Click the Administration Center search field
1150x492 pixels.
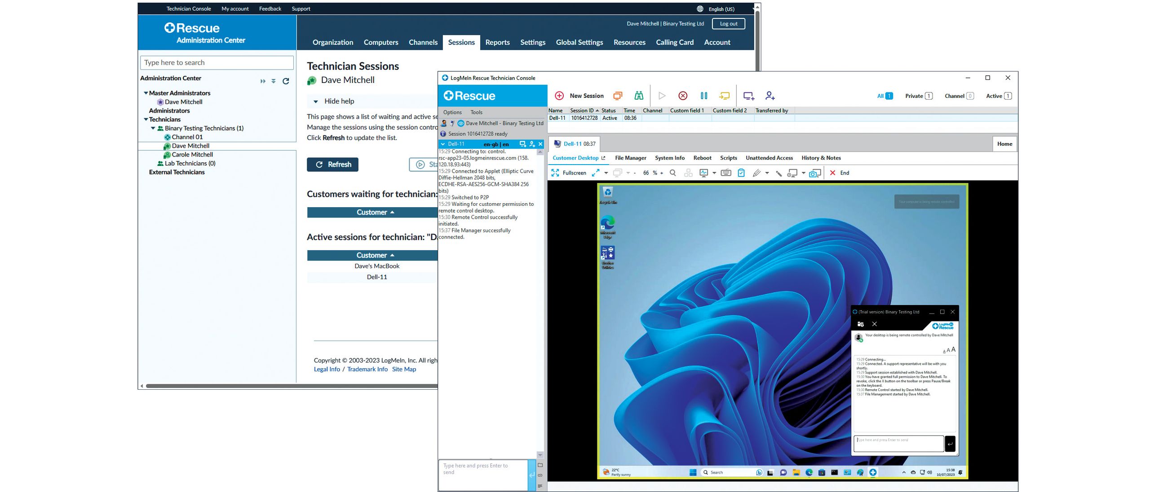tap(217, 63)
